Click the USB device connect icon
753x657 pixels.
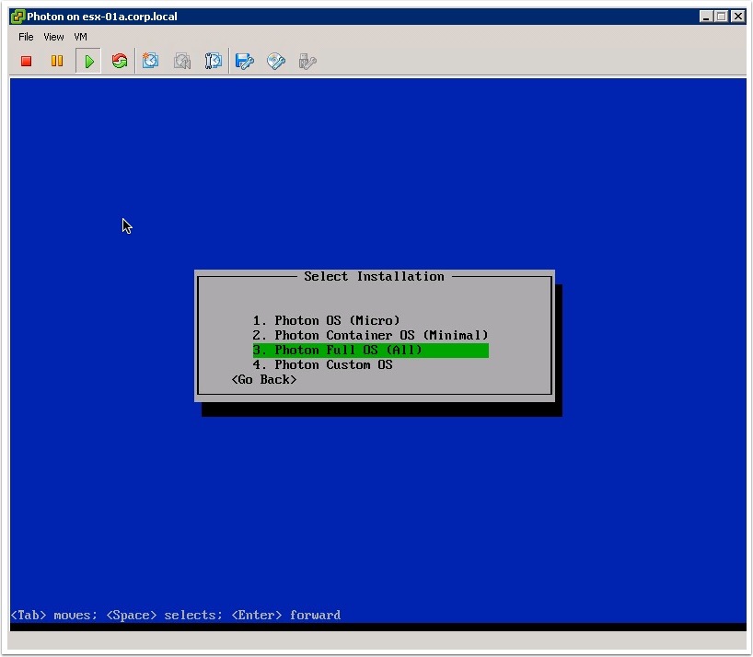coord(307,62)
